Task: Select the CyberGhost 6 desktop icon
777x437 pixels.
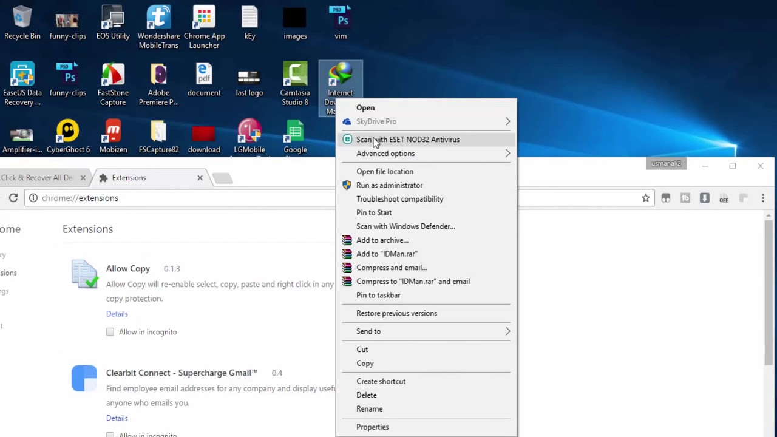Action: tap(68, 137)
